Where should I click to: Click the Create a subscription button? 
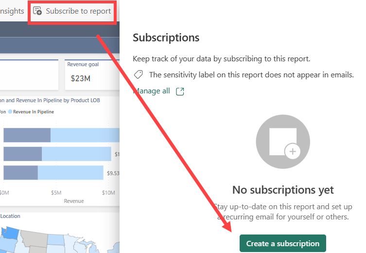point(283,243)
